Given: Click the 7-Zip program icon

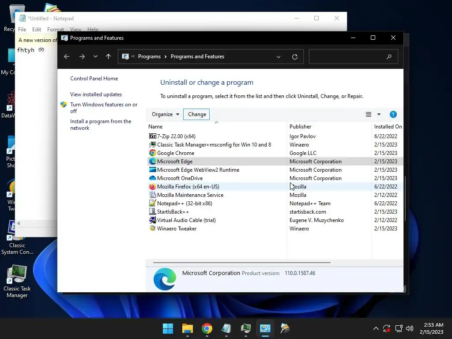Looking at the screenshot, I should (152, 136).
